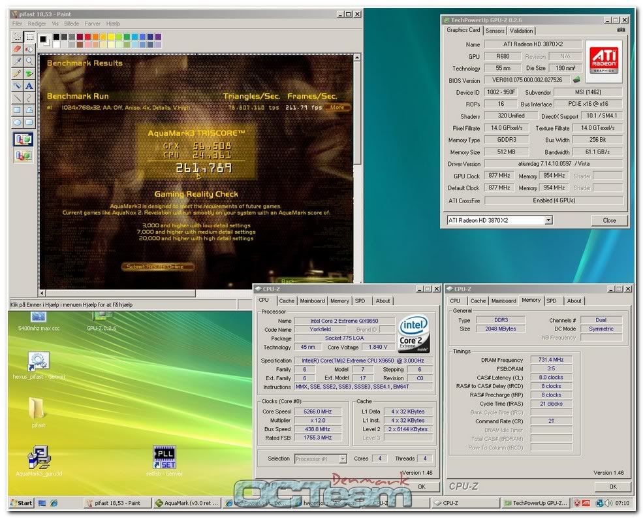Click the GPU-Z screenshot camera icon

621,30
